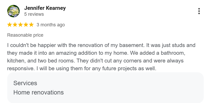Click the "Services" heading in the card
This screenshot has width=219, height=103.
pos(25,83)
